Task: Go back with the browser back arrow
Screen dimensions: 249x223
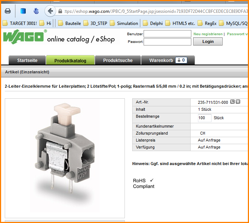Action: click(x=50, y=11)
